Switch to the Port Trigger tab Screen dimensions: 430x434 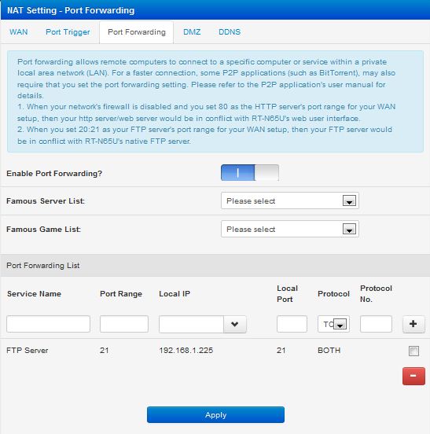click(68, 32)
